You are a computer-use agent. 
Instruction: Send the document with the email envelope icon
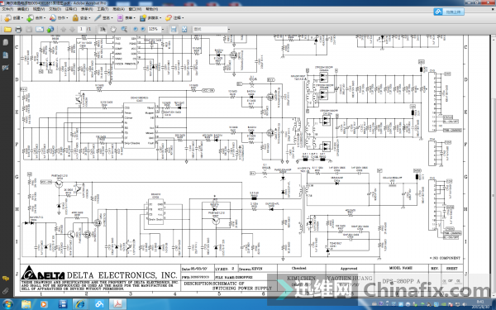click(40, 30)
